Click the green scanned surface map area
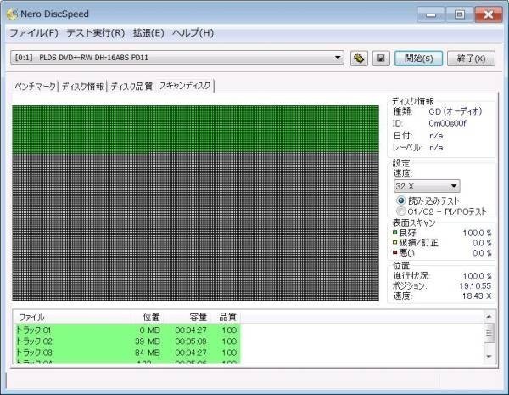Image resolution: width=509 pixels, height=395 pixels. (x=195, y=129)
